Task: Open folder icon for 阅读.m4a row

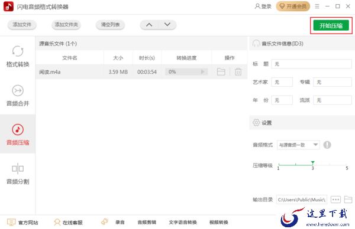Action: pos(221,72)
